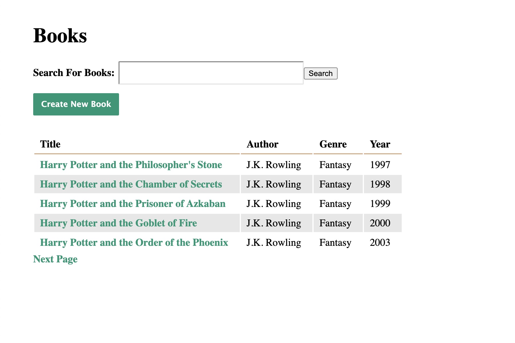
Task: Open Harry Potter and the Order of the Phoenix
Action: coord(134,243)
